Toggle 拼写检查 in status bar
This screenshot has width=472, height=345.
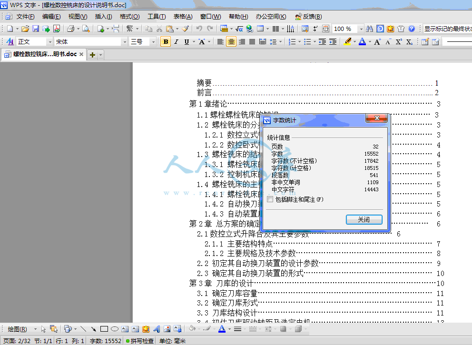(140, 341)
